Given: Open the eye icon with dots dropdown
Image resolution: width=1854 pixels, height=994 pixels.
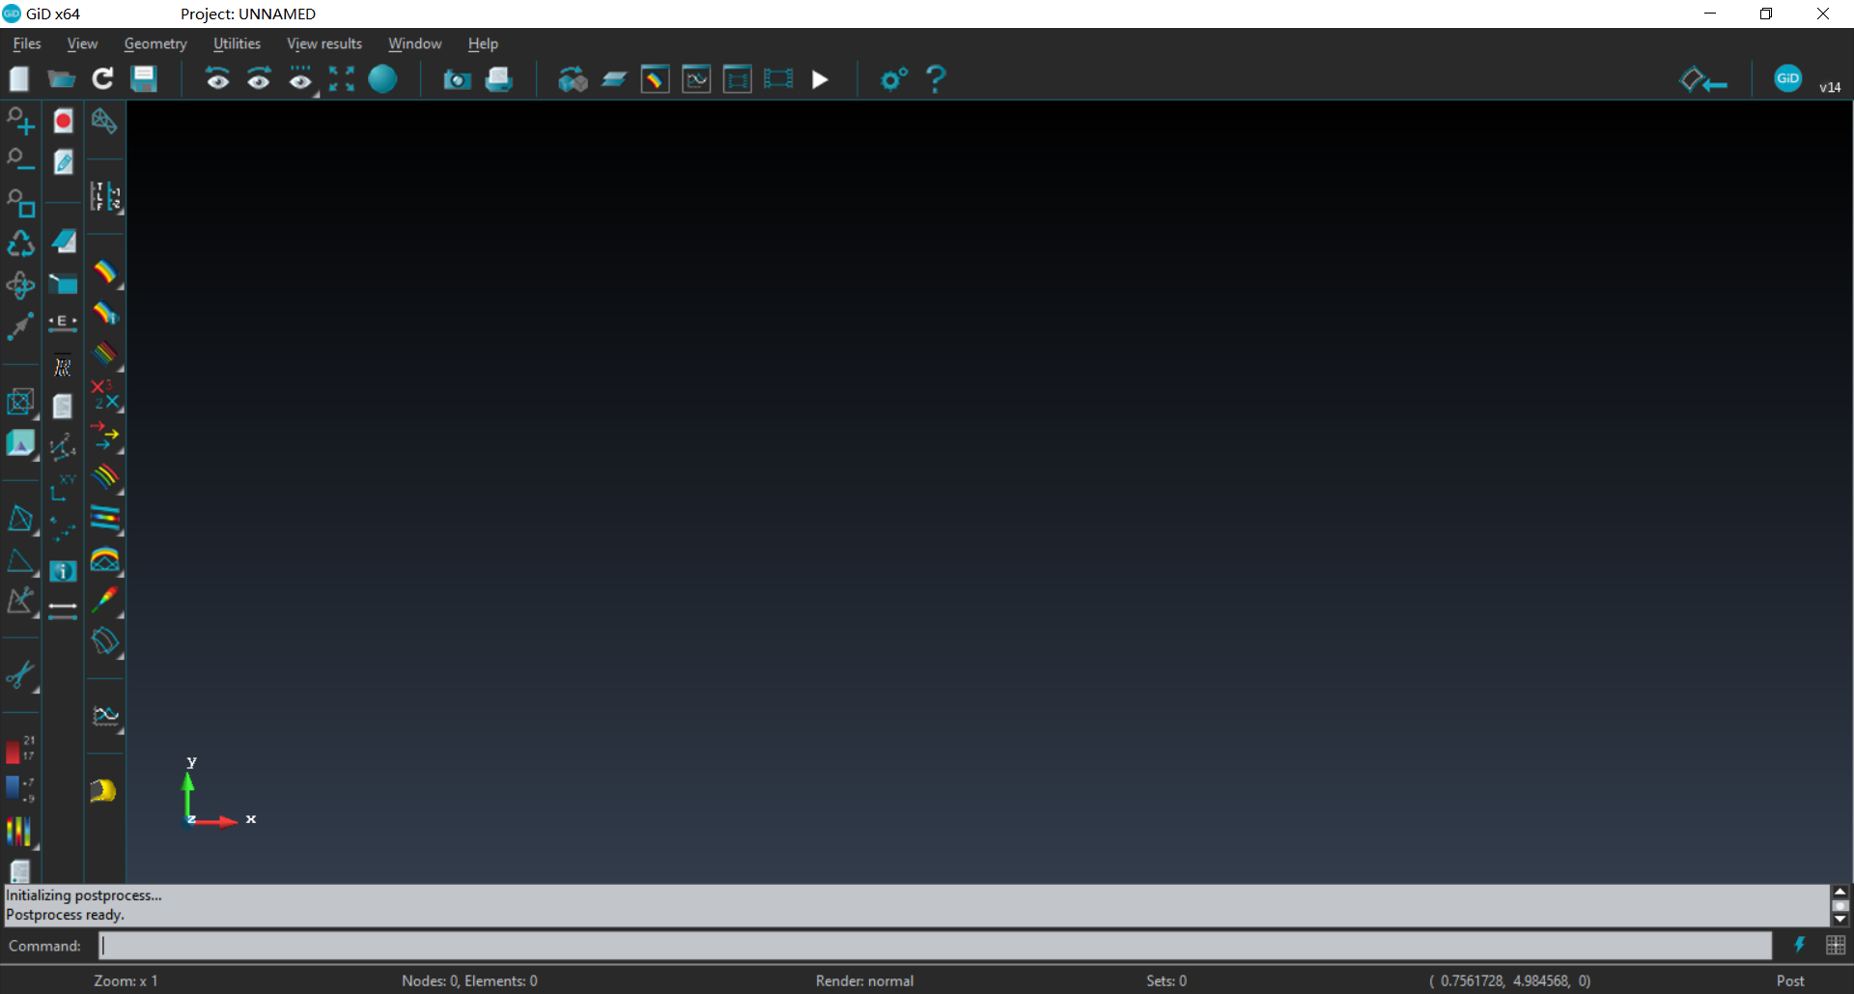Looking at the screenshot, I should (301, 79).
